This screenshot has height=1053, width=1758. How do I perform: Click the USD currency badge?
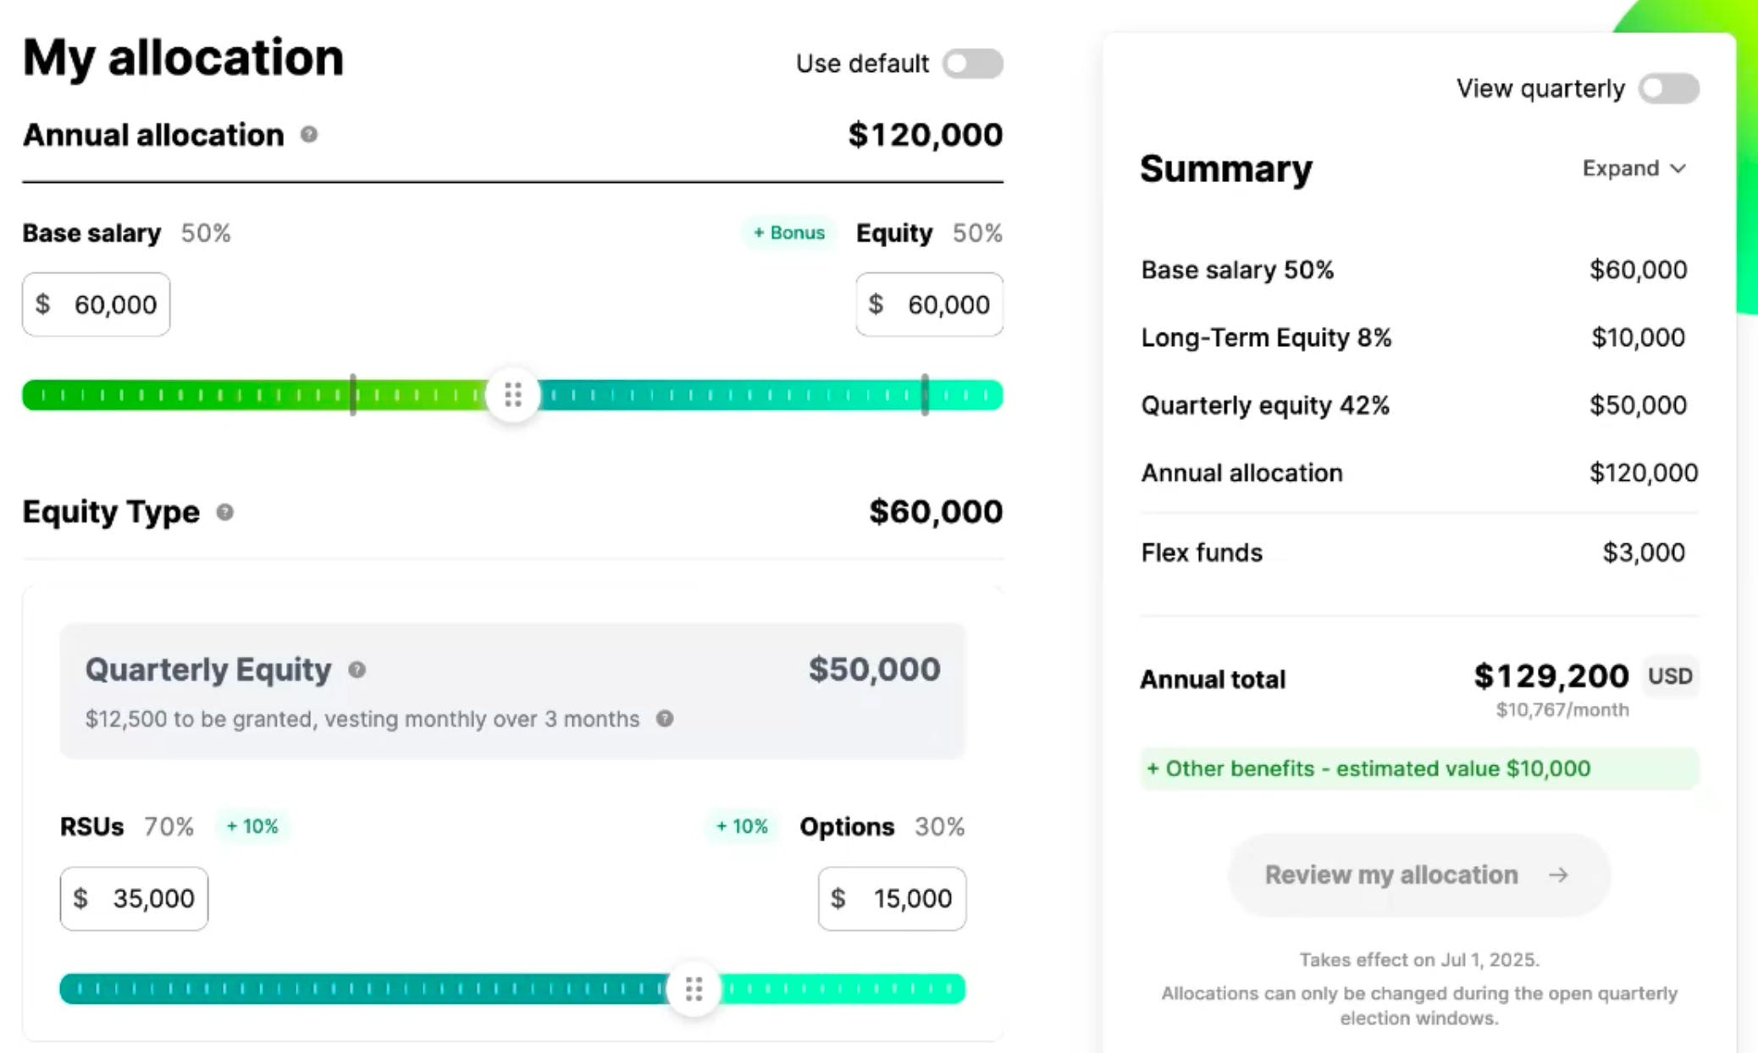pos(1670,675)
